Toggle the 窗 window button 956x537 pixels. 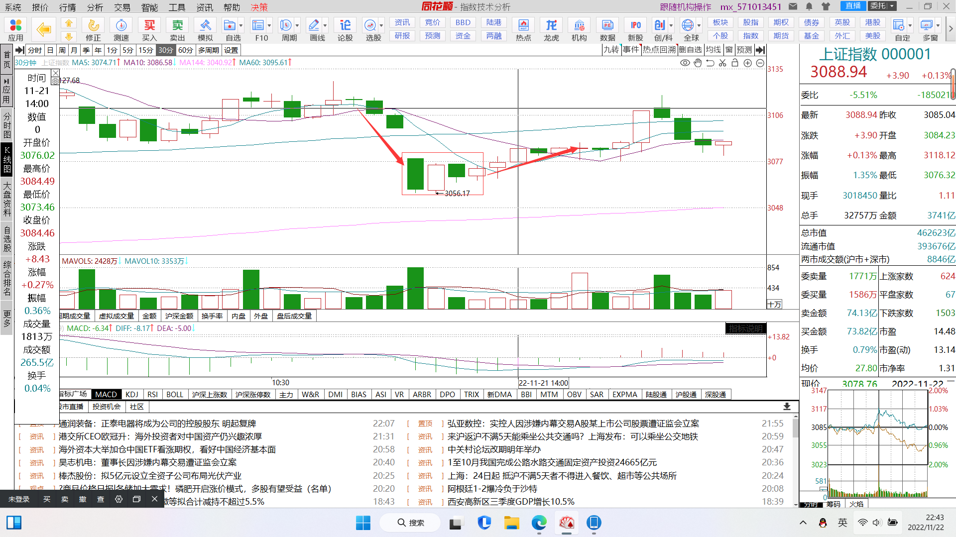coord(729,50)
